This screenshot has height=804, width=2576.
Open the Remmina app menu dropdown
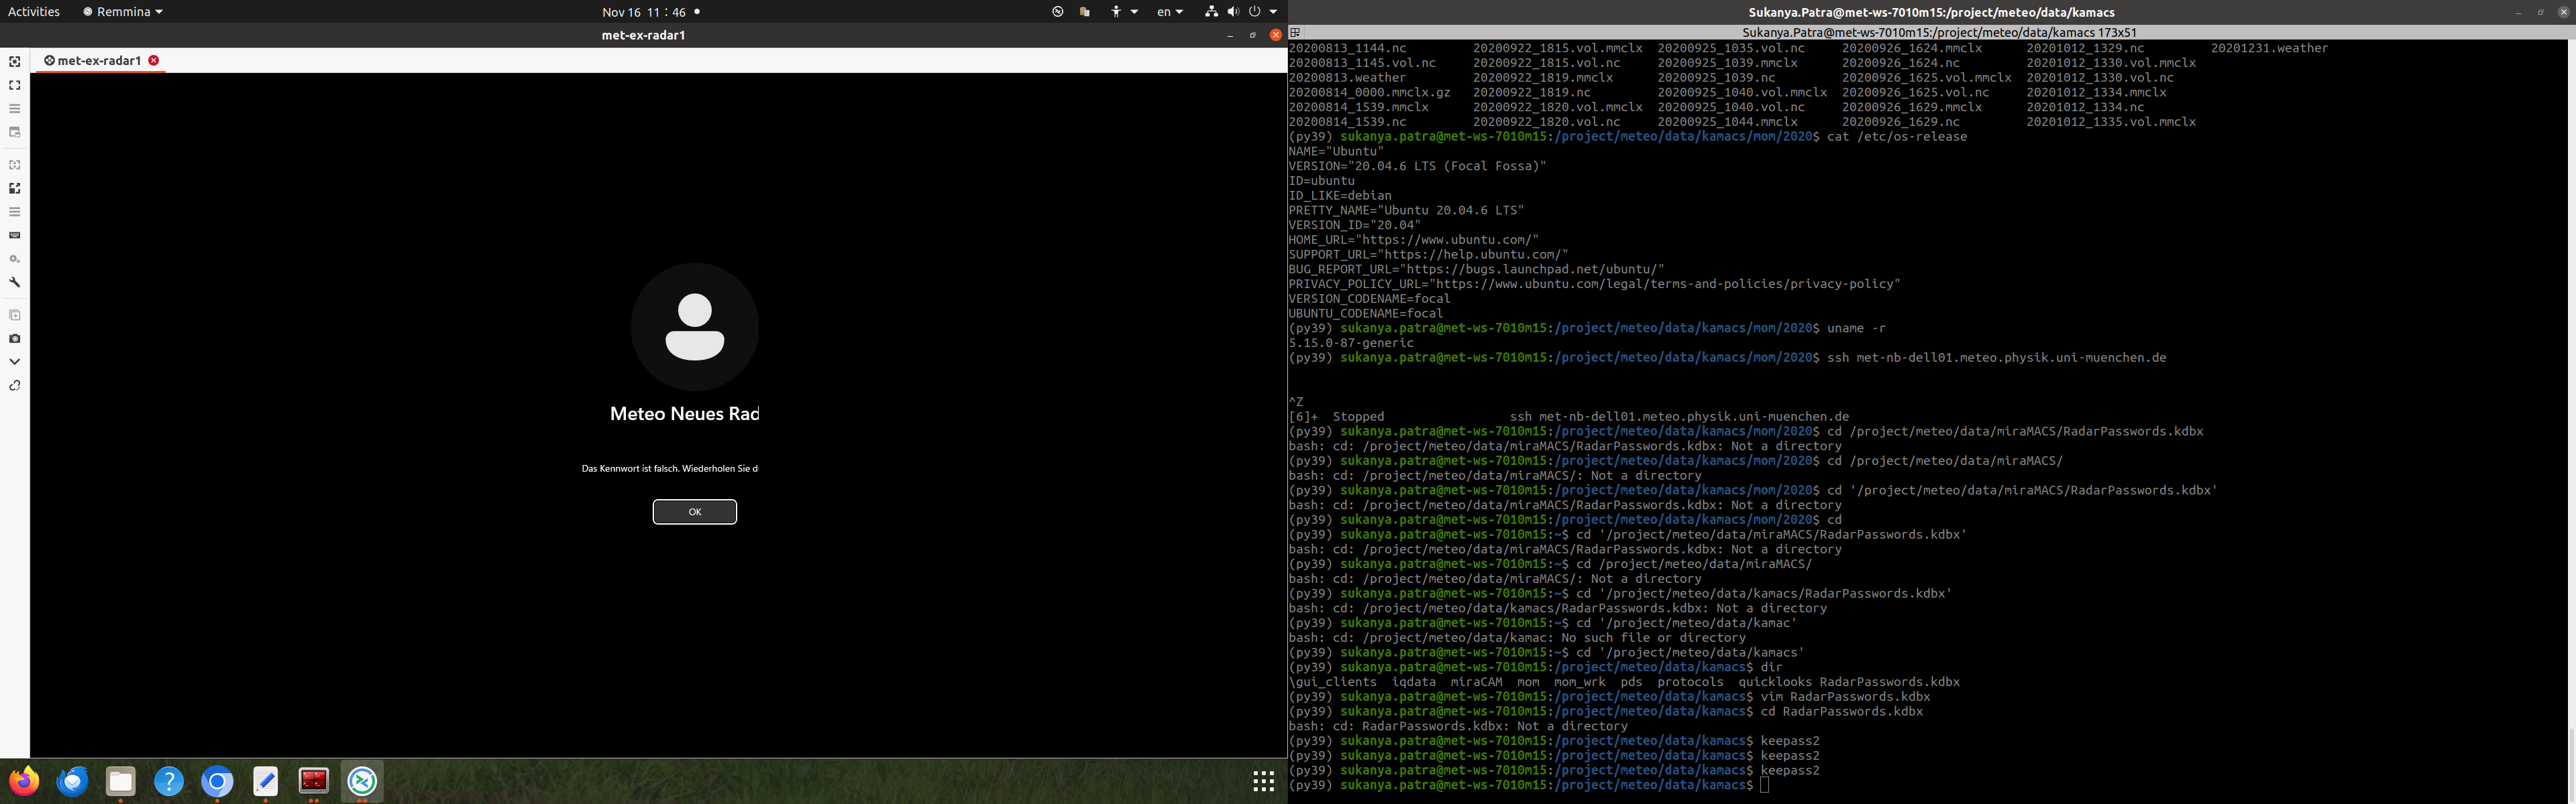[123, 12]
